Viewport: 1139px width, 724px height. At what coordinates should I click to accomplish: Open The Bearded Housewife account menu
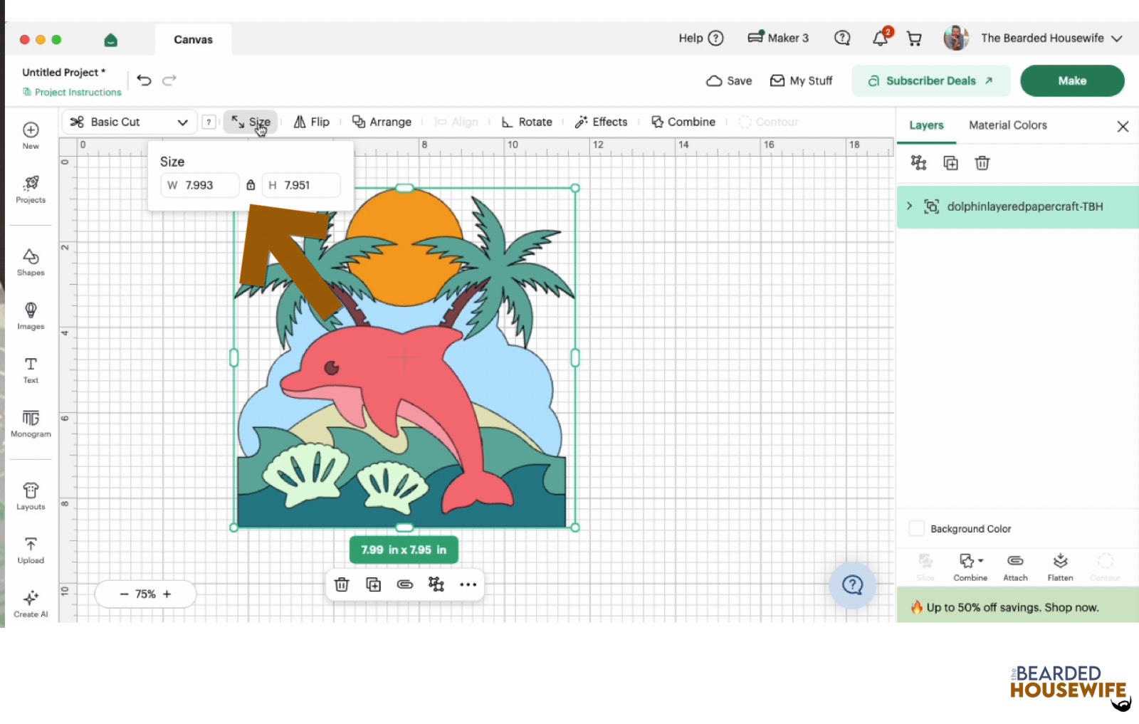[x=1033, y=38]
